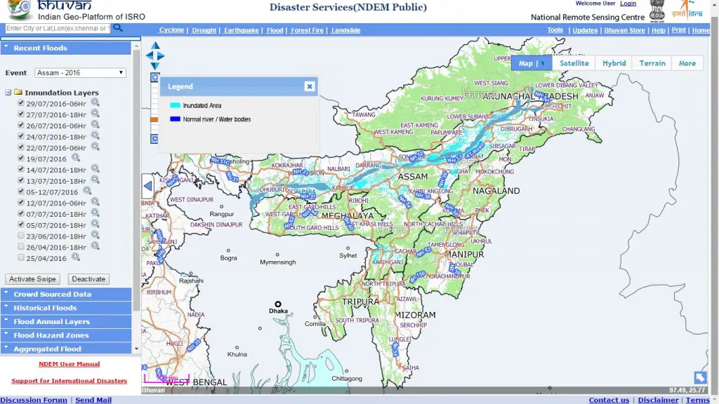
Task: Uncheck the 22/07/2016-06Hr inundation layer
Action: tap(20, 147)
